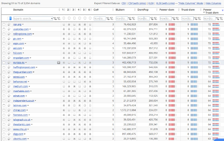The width and height of the screenshot is (224, 141).
Task: Sort by the Trust-dom column header
Action: pyautogui.click(x=188, y=10)
